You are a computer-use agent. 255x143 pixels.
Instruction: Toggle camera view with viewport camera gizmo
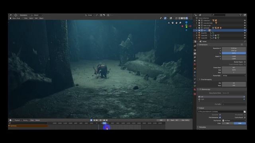point(173,23)
